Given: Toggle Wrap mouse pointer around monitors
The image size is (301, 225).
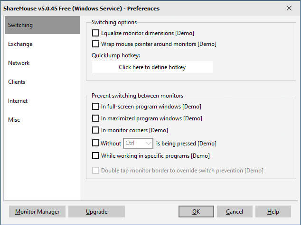Looking at the screenshot, I should (x=95, y=44).
